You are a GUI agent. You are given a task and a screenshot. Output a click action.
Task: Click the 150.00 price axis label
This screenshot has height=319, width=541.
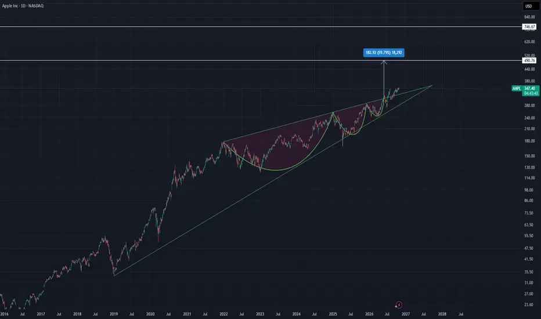pyautogui.click(x=529, y=156)
